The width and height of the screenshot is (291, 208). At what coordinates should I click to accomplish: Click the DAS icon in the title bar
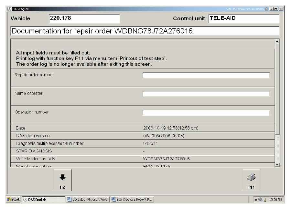[9, 9]
